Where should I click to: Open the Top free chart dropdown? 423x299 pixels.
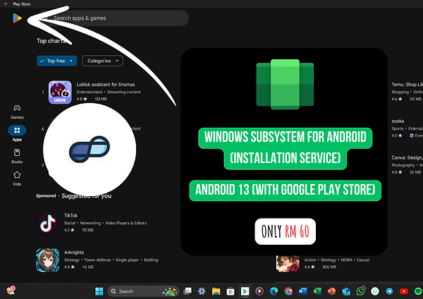click(x=56, y=61)
